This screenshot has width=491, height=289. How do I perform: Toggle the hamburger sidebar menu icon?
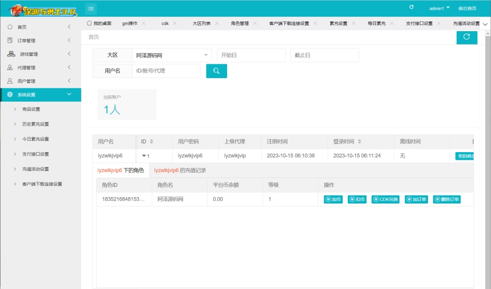coord(91,9)
